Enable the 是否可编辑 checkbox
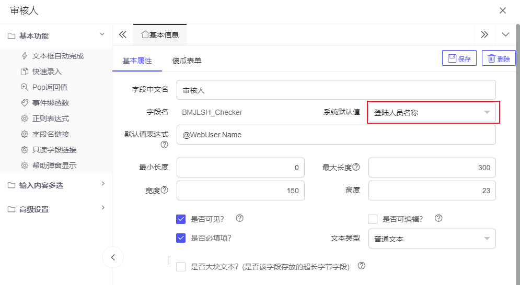520x285 pixels. (x=373, y=219)
